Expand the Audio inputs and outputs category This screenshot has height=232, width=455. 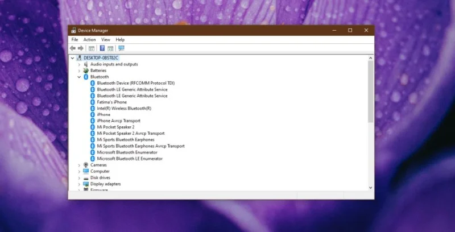coord(79,64)
